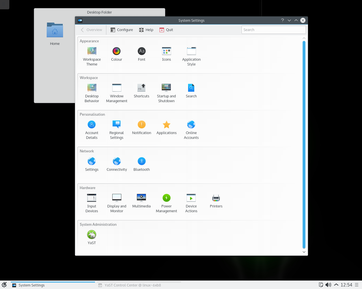The width and height of the screenshot is (362, 289).
Task: Open Device Actions settings
Action: click(191, 203)
